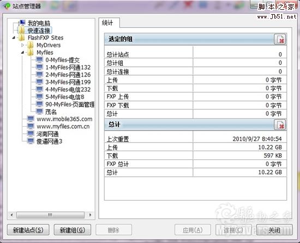Select 快速连接 in the tree
Viewport: 300px width, 243px height.
[x=39, y=30]
